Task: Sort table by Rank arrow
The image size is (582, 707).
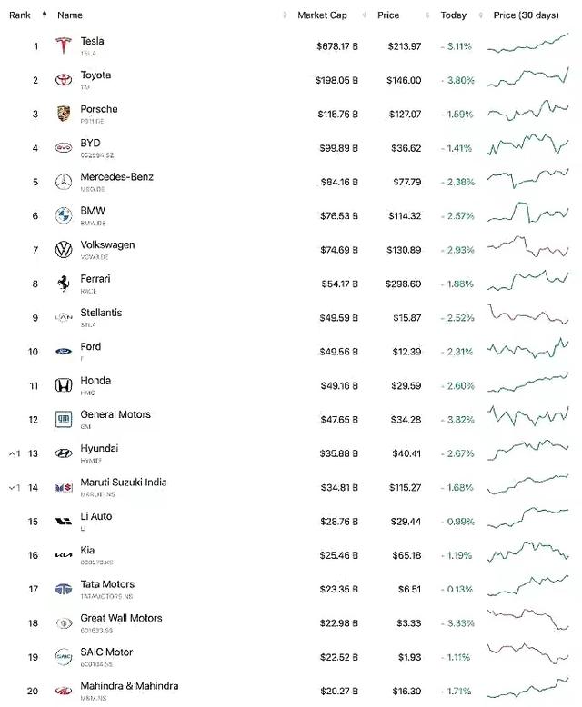Action: (x=45, y=15)
